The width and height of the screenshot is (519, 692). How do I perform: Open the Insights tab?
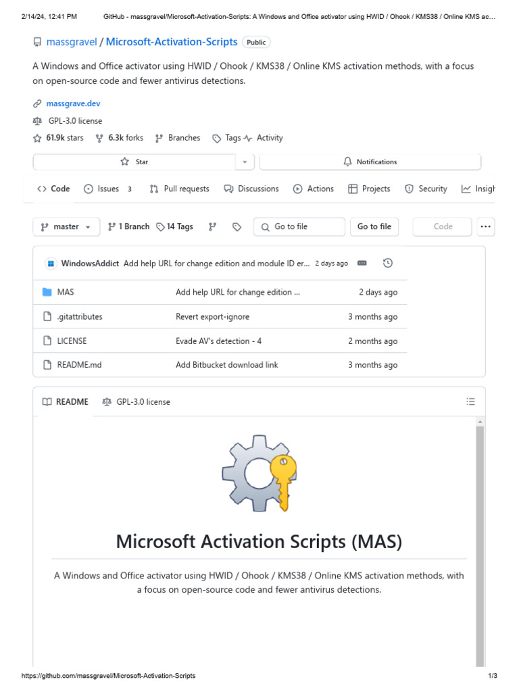coord(478,189)
